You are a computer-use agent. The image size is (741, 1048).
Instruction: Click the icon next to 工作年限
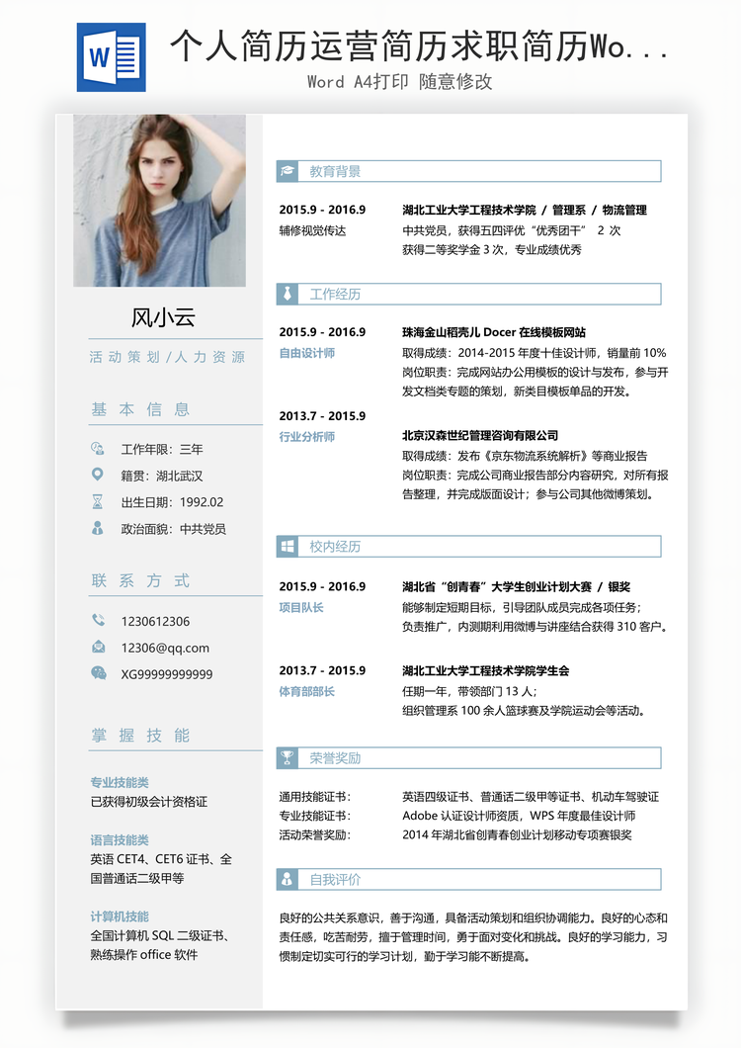98,449
